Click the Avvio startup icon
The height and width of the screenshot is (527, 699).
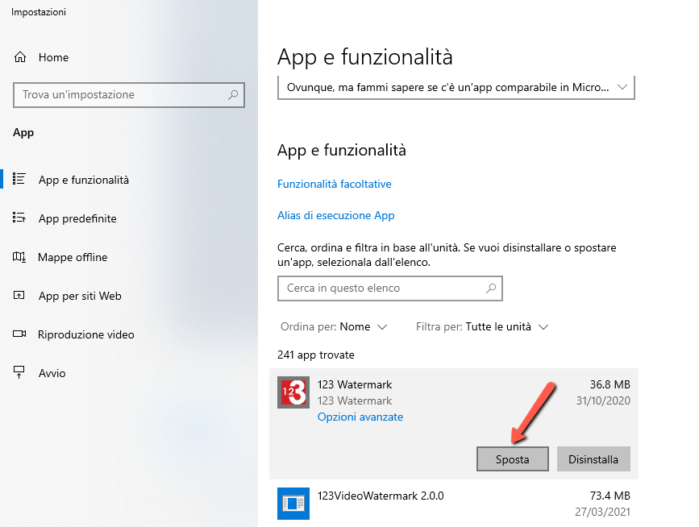(19, 372)
